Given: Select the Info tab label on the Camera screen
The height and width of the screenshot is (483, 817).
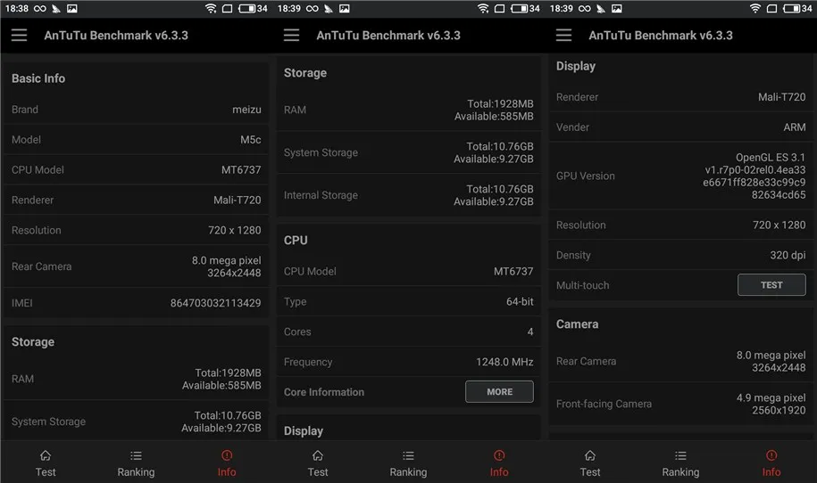Looking at the screenshot, I should coord(771,472).
